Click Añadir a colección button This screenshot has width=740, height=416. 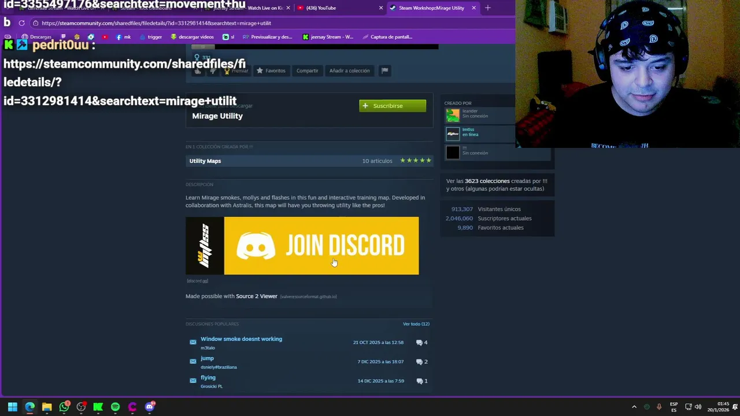(349, 70)
